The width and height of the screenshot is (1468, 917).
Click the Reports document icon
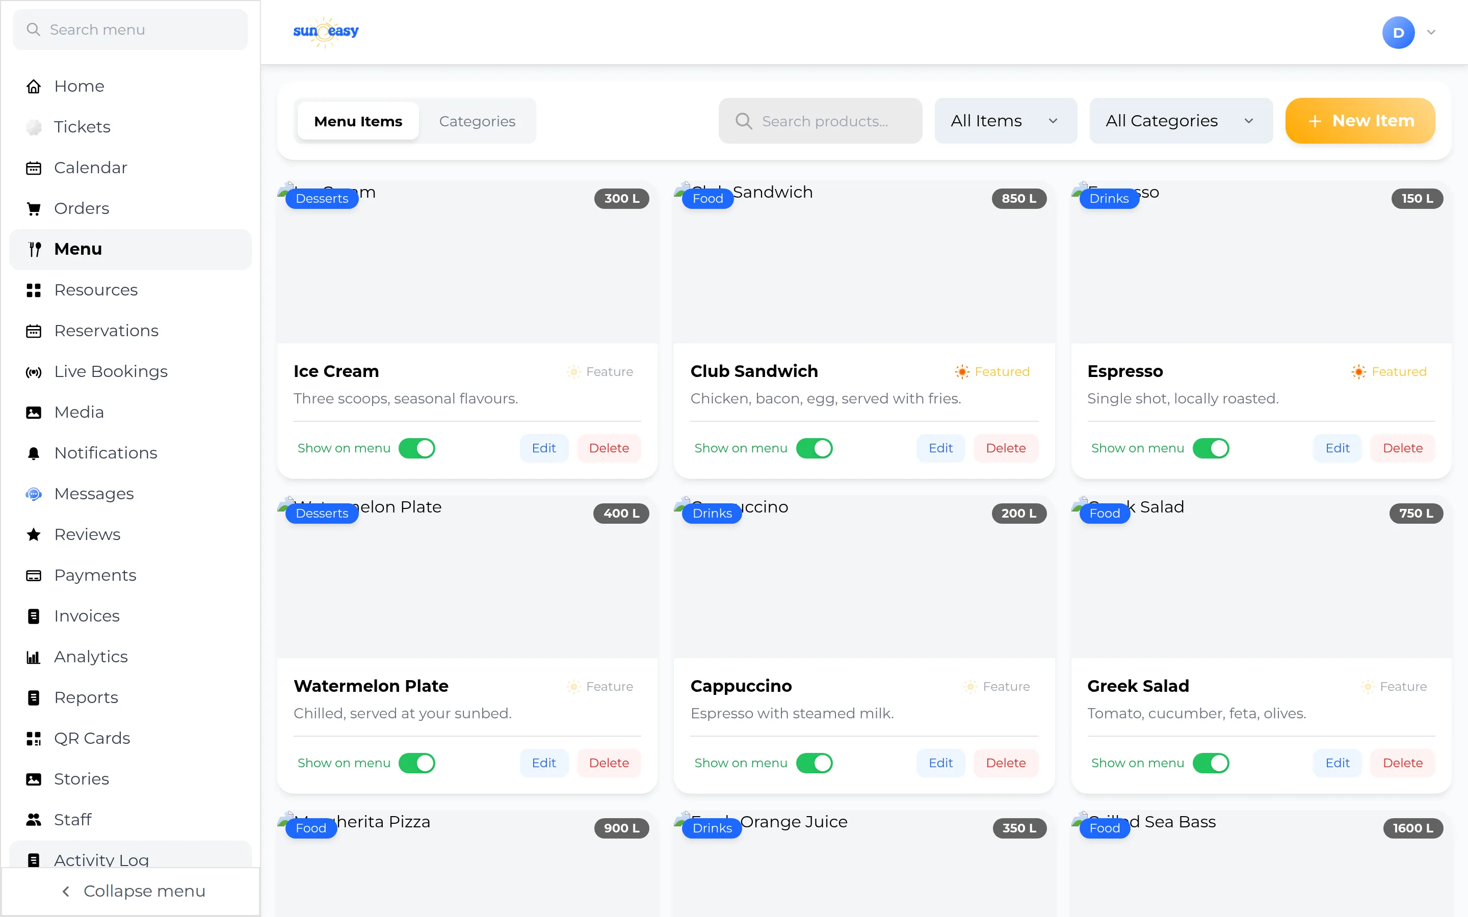pos(34,697)
